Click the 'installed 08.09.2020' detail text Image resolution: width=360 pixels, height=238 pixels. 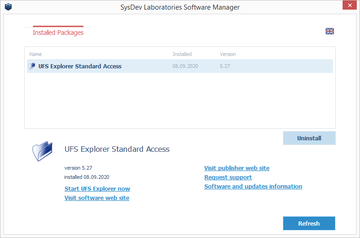[x=87, y=177]
